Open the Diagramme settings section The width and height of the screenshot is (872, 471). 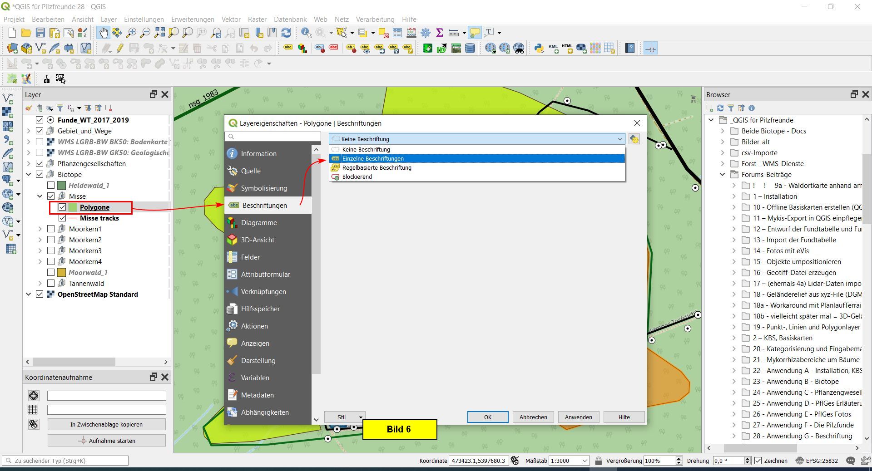[x=259, y=223]
